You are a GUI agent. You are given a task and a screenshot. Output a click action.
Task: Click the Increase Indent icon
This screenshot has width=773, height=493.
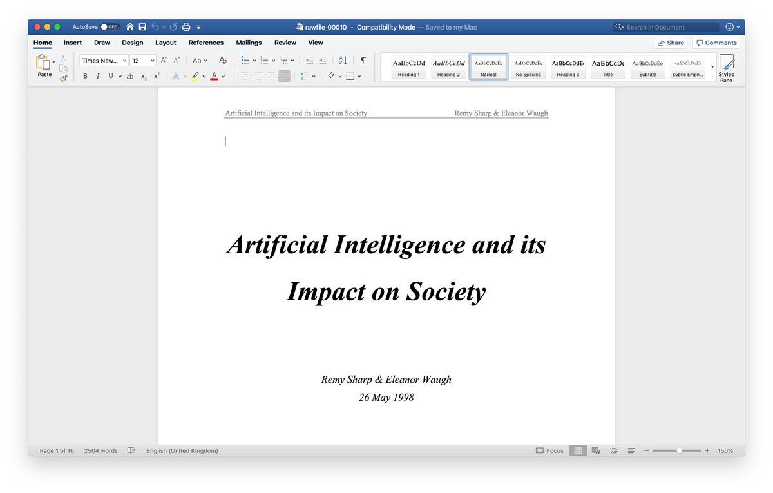click(x=323, y=61)
